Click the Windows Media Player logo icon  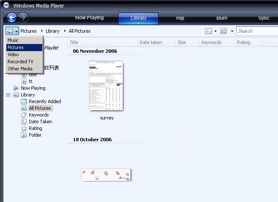(x=6, y=5)
